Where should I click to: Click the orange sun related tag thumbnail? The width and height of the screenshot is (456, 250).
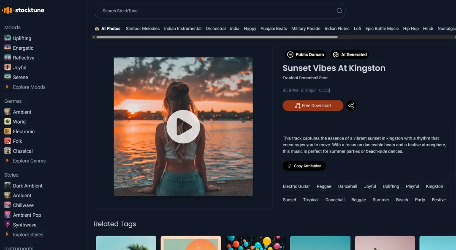pyautogui.click(x=191, y=243)
